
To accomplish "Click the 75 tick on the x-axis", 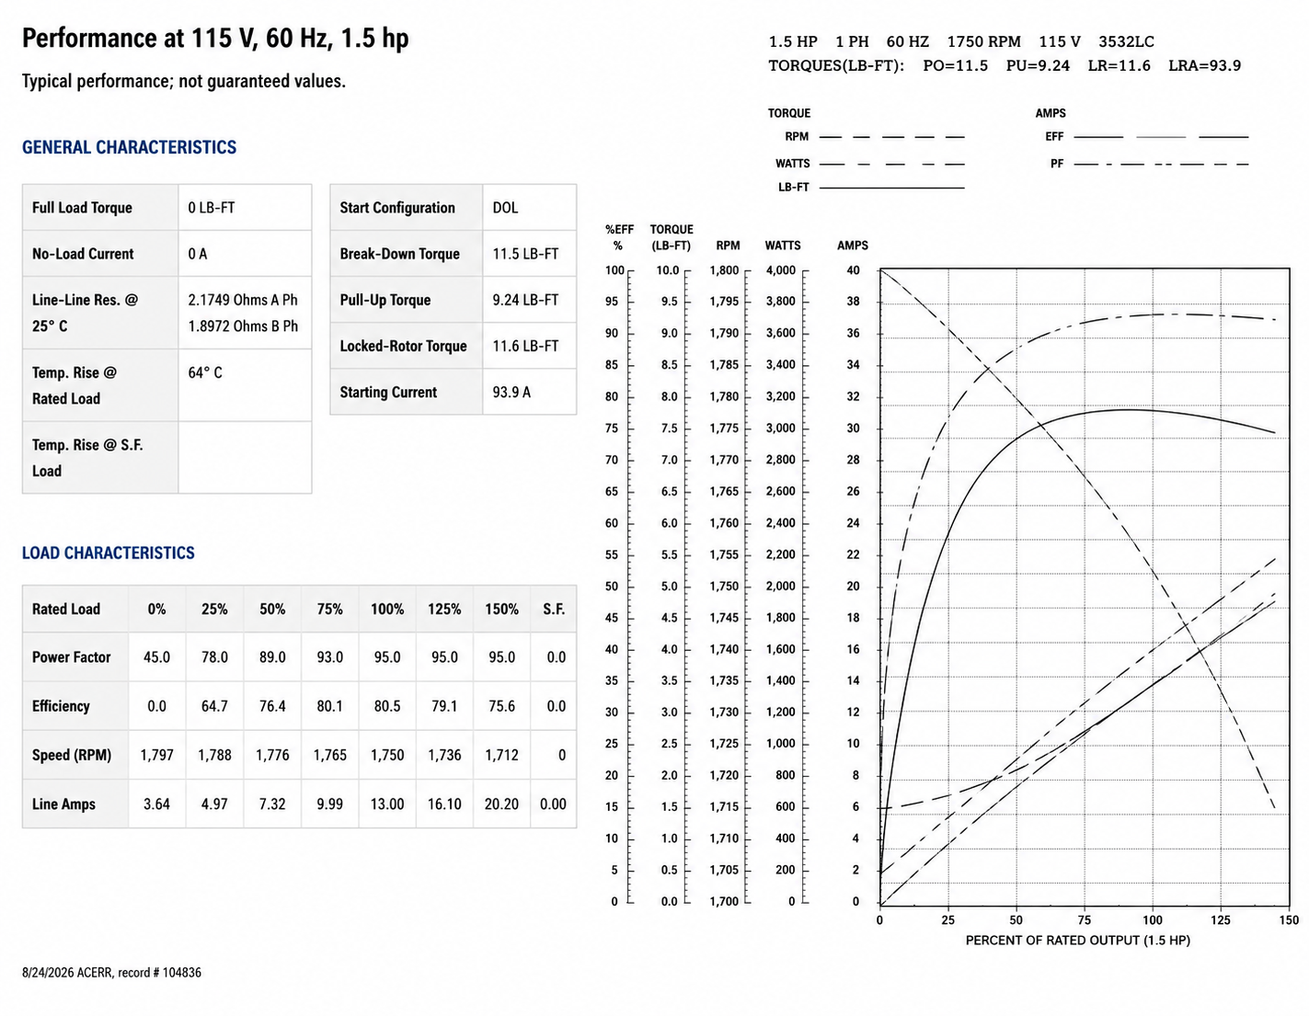I will pos(1085,919).
